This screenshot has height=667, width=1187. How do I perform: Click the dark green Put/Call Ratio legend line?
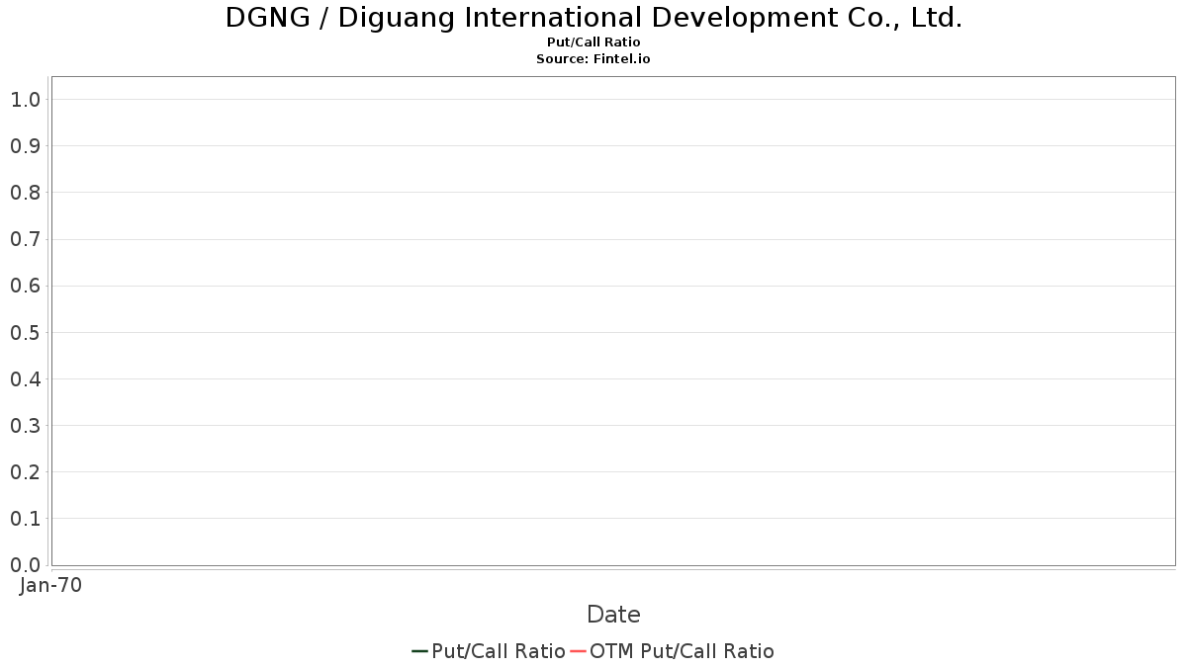419,651
